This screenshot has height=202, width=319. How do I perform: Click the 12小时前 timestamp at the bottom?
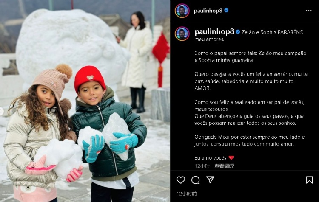[187, 194]
